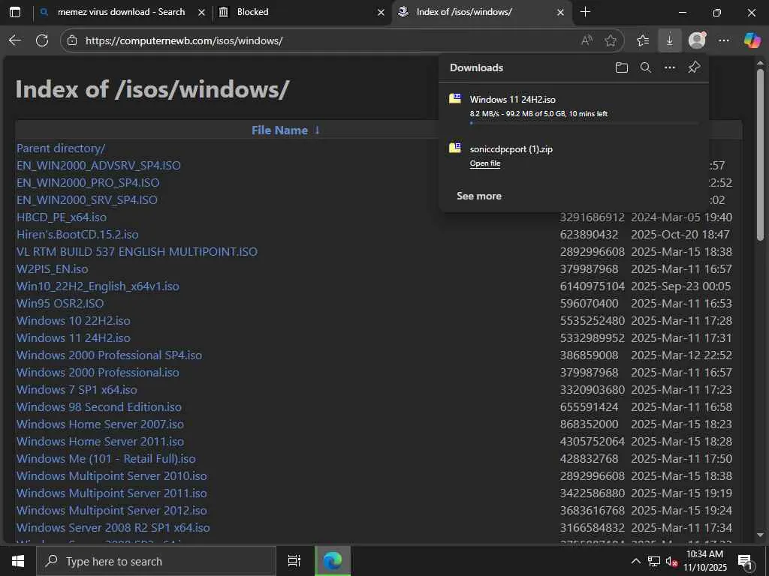Open Task View on the taskbar
Image resolution: width=769 pixels, height=576 pixels.
294,561
